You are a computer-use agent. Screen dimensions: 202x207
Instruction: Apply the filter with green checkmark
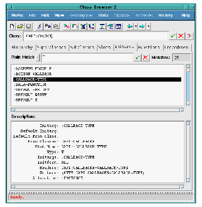138,58
